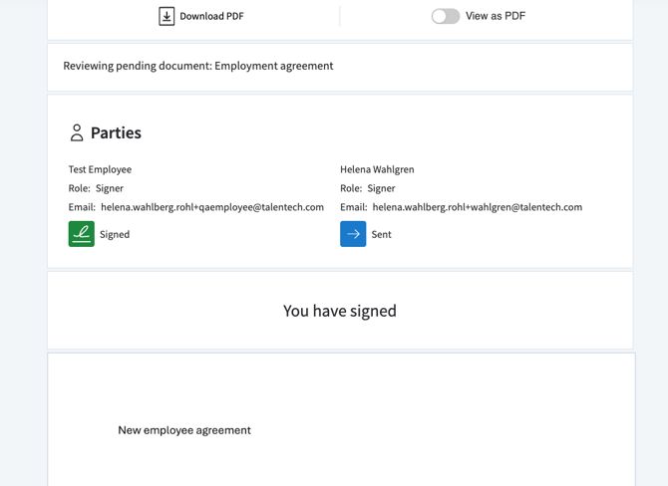
Task: Click the 'You have signed' banner
Action: (x=340, y=311)
